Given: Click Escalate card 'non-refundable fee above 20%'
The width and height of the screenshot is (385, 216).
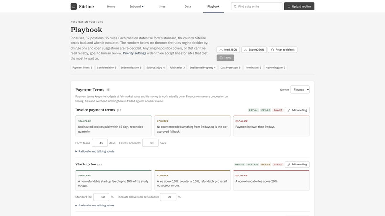Looking at the screenshot, I should coord(271,180).
